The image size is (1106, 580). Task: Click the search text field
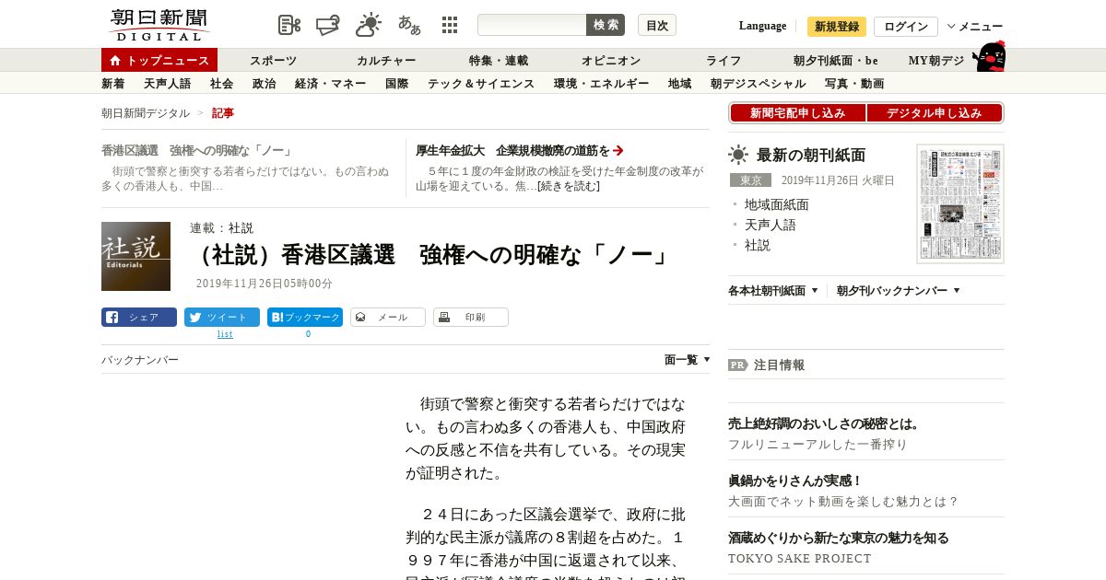[x=532, y=25]
